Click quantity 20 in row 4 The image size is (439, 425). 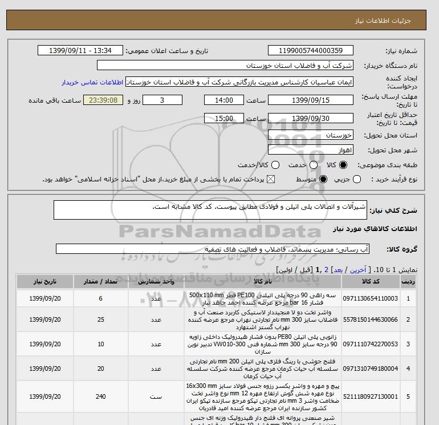point(101,369)
